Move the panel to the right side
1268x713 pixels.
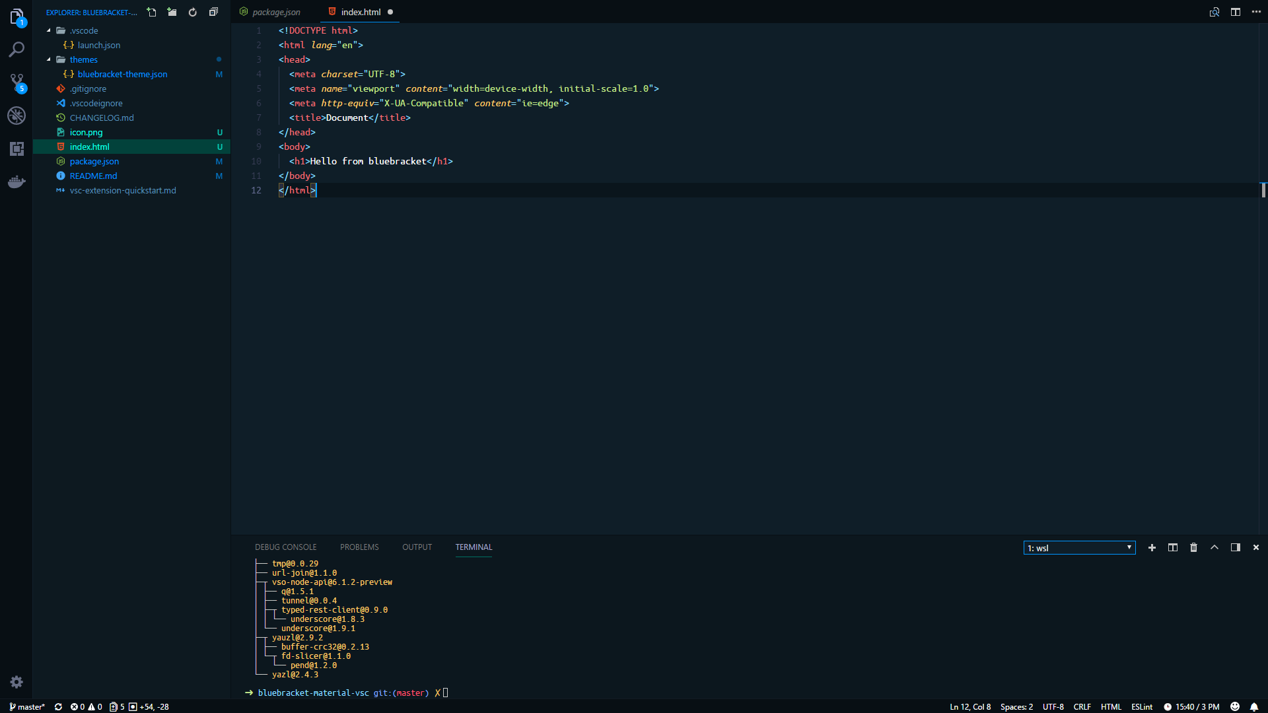(1235, 547)
